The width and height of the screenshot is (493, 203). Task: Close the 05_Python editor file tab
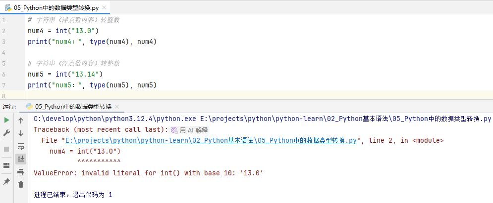[105, 8]
